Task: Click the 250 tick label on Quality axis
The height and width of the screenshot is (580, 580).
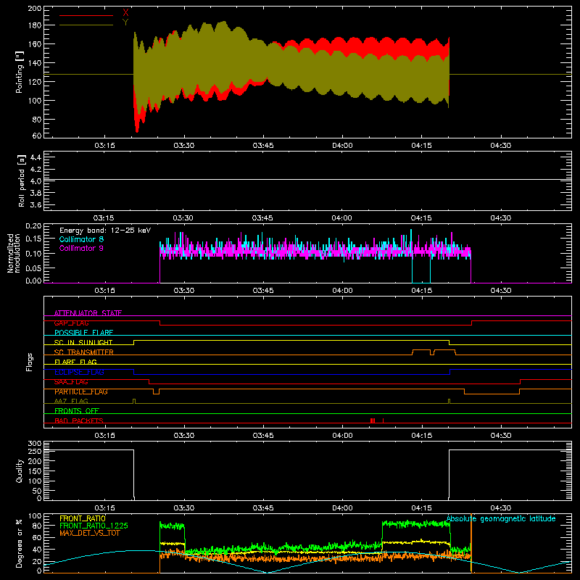Action: [35, 451]
